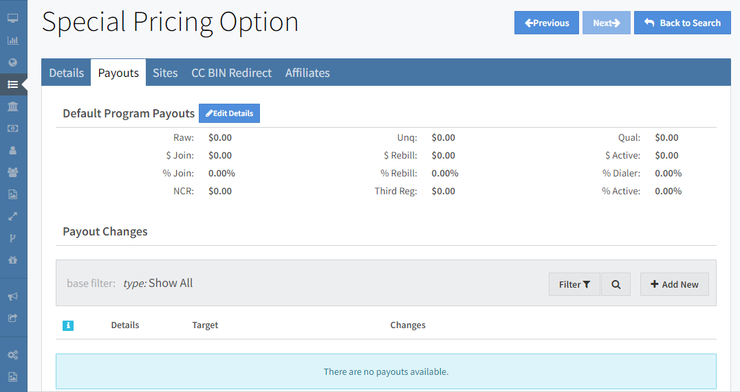Click the globe icon in sidebar
Viewport: 740px width, 392px height.
pyautogui.click(x=12, y=62)
